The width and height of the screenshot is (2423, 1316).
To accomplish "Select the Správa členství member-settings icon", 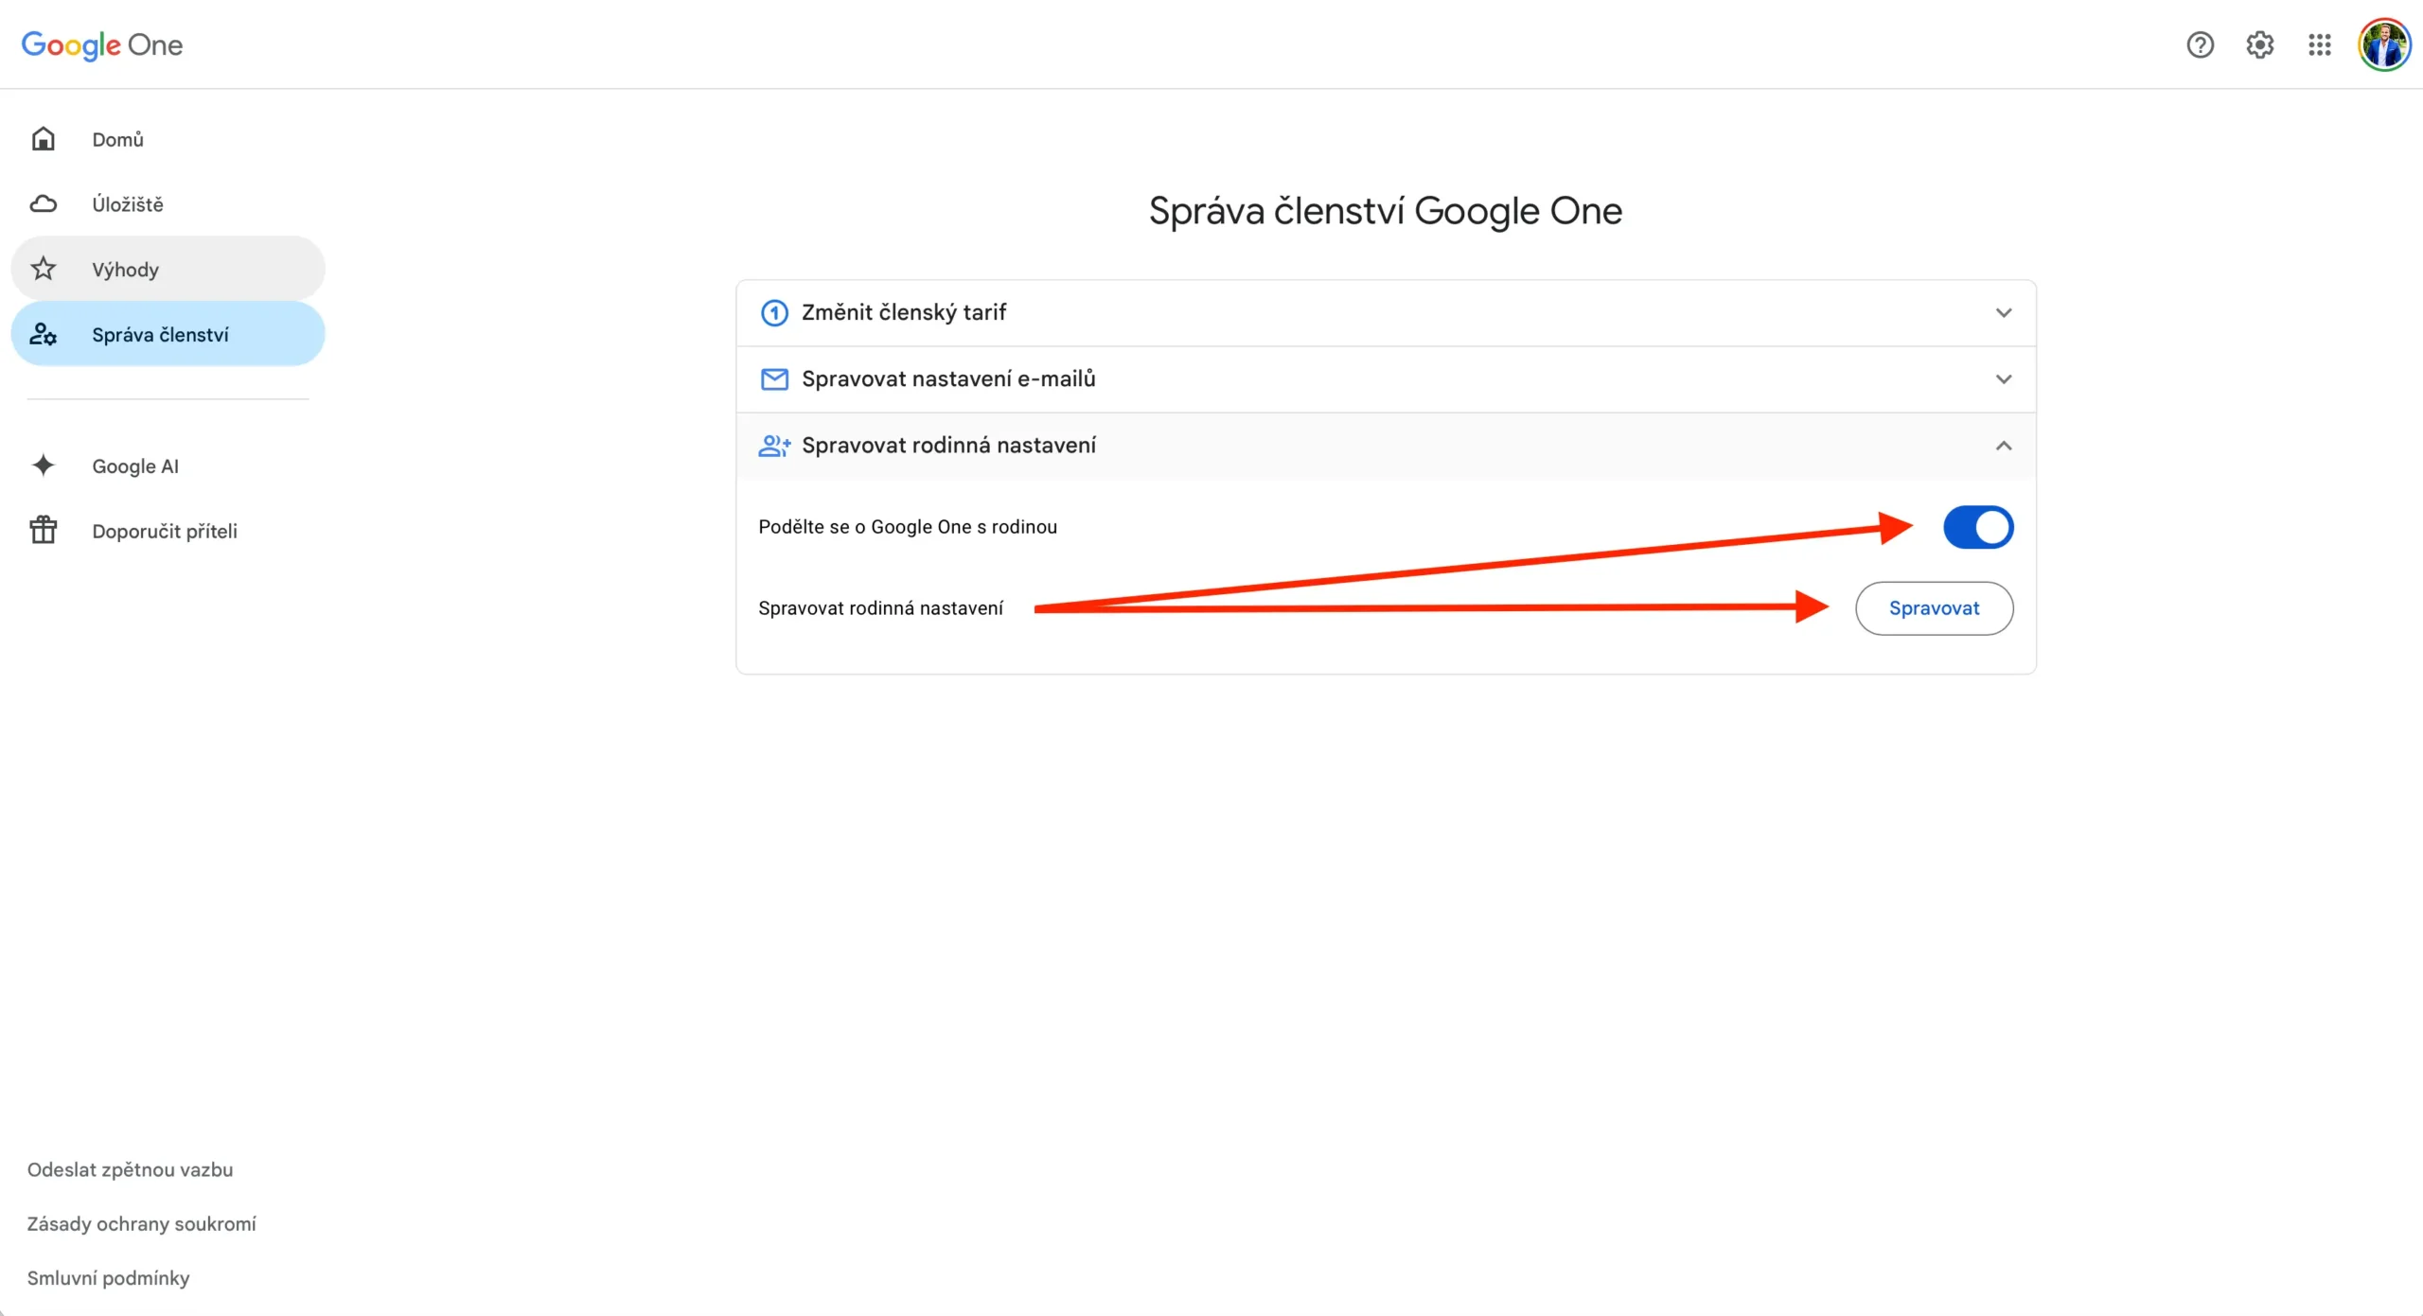I will [x=43, y=333].
